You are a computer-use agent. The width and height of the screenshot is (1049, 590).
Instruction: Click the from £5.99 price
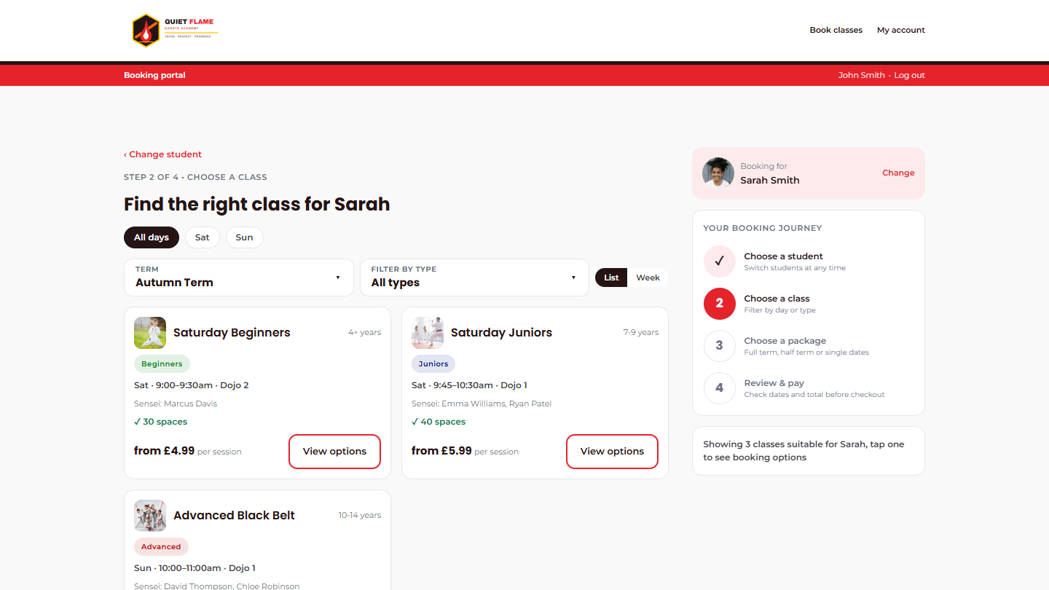pyautogui.click(x=441, y=451)
